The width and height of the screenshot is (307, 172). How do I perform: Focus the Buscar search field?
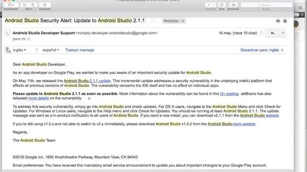pyautogui.click(x=266, y=5)
